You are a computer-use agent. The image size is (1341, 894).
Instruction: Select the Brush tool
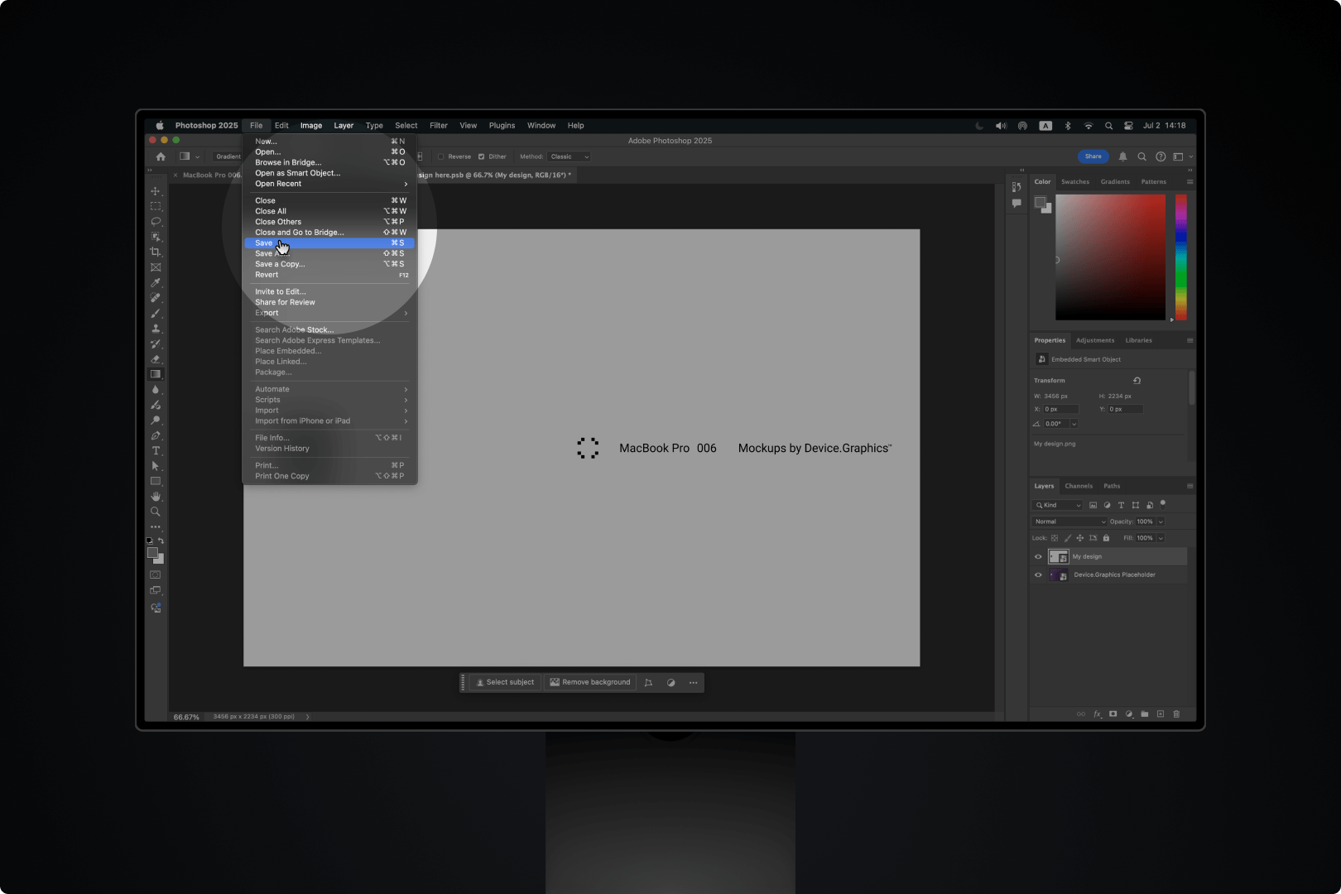[x=156, y=314]
